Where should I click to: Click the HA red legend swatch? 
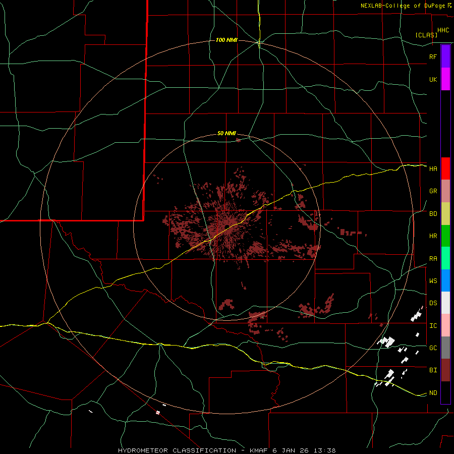tap(445, 168)
